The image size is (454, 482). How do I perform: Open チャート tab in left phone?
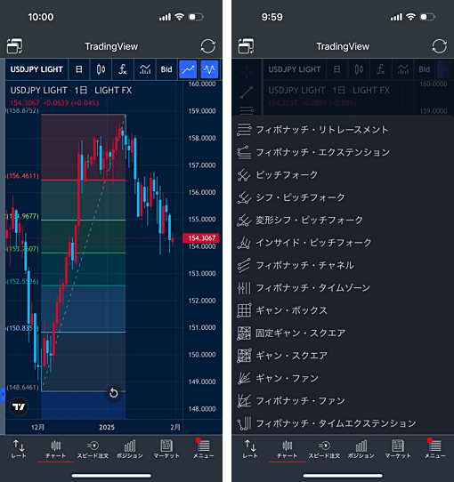56,449
